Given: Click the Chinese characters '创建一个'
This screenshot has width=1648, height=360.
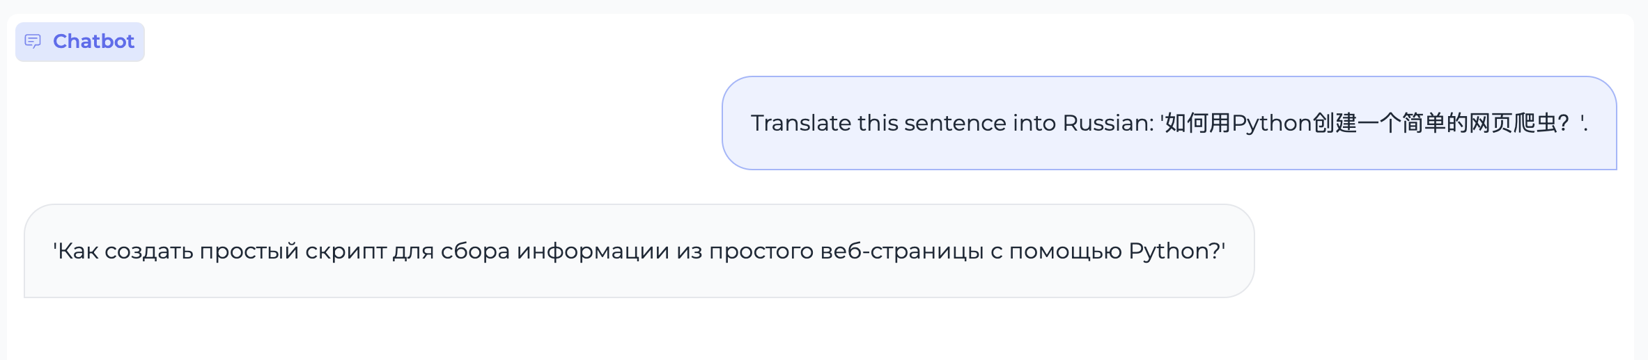Looking at the screenshot, I should pos(1356,123).
